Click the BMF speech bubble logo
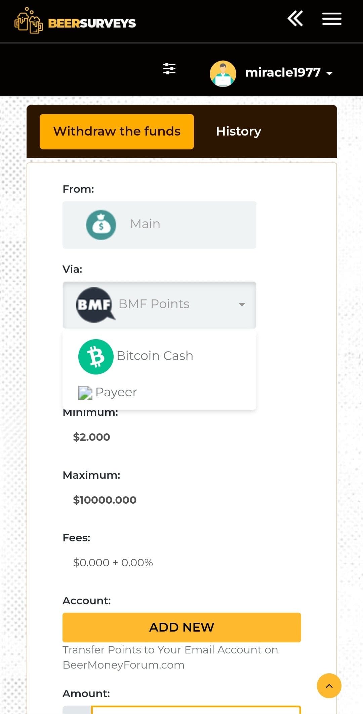Viewport: 363px width, 714px height. [95, 305]
